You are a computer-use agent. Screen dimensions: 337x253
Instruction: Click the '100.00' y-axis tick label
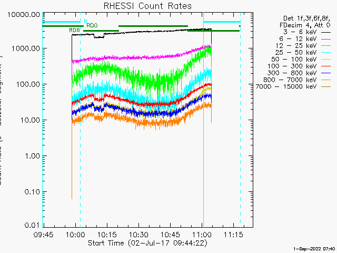coord(28,84)
